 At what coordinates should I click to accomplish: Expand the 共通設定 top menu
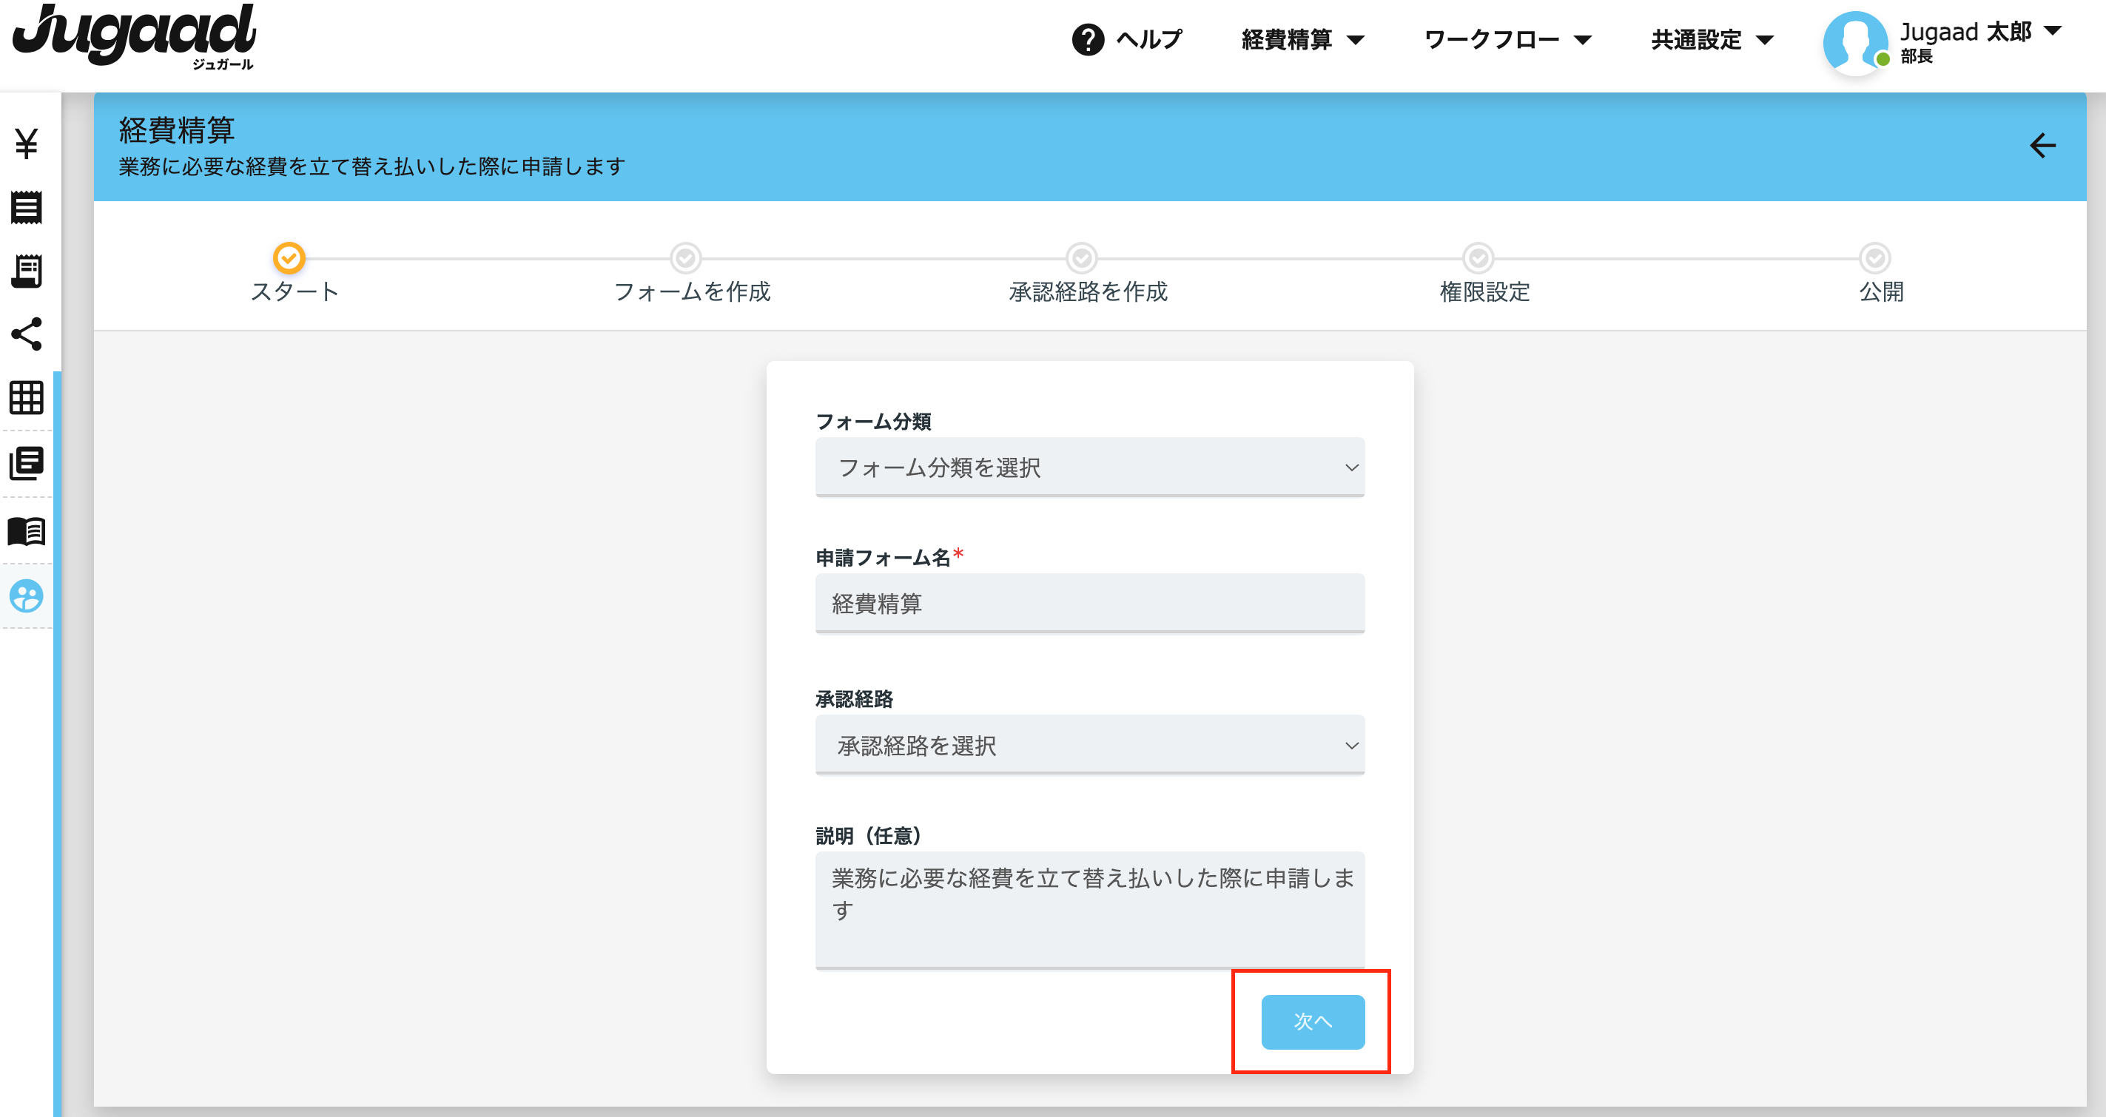coord(1712,39)
